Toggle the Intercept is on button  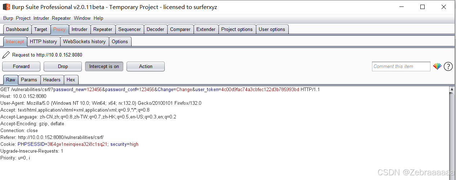point(104,66)
